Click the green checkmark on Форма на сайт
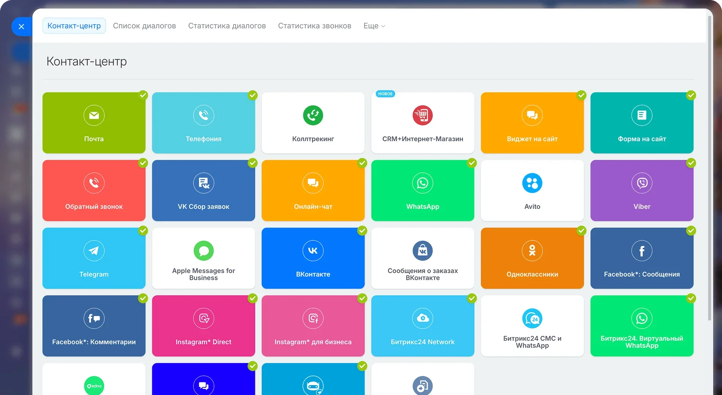The height and width of the screenshot is (395, 722). [691, 95]
